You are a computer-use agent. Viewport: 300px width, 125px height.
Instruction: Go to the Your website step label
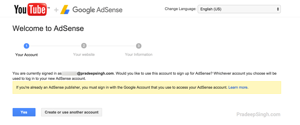click(84, 54)
